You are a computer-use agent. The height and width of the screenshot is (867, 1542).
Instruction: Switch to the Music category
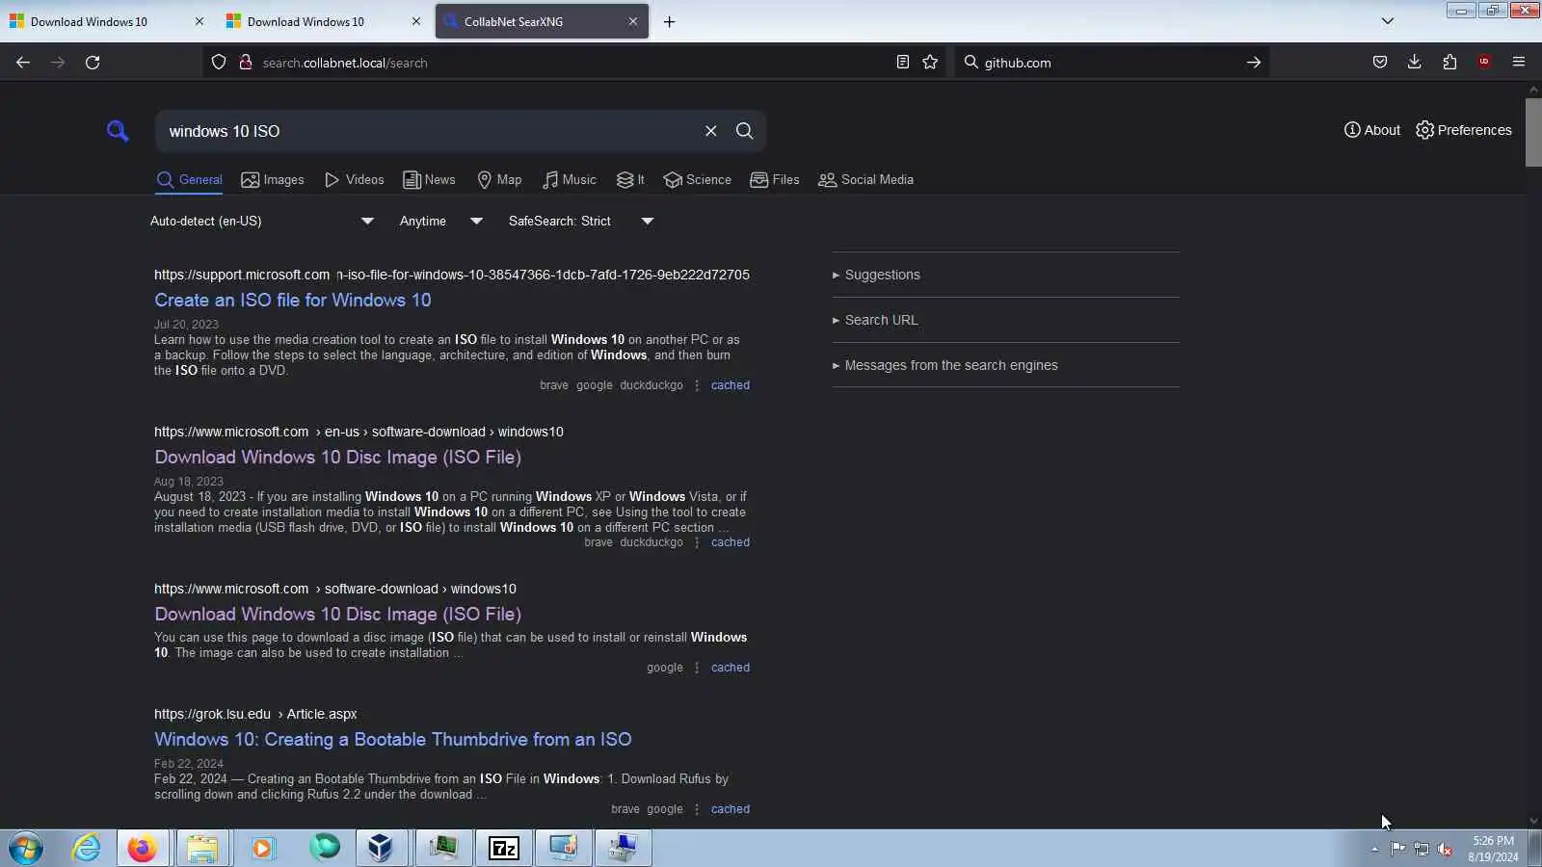point(569,180)
